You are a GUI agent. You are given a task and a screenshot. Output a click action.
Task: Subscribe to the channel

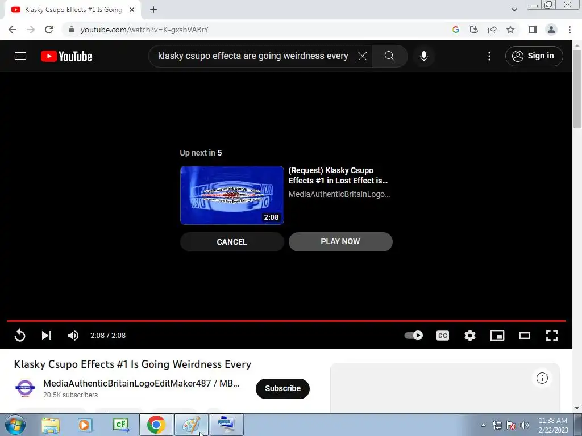click(282, 388)
